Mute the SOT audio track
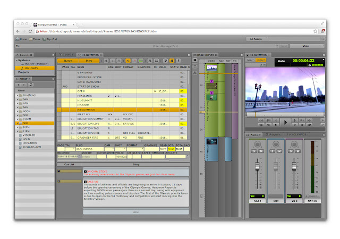The width and height of the screenshot is (340, 239). 279,151
